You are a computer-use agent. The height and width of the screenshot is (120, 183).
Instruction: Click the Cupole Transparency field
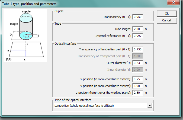pyautogui.click(x=138, y=17)
